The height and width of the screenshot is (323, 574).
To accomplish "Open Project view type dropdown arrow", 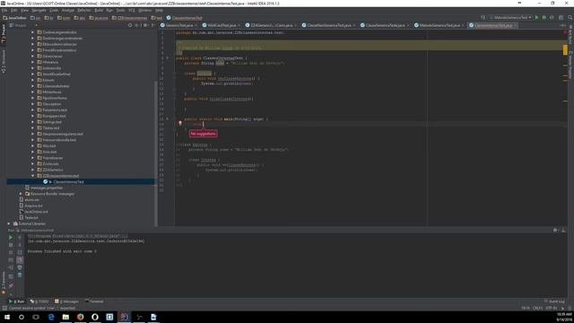I will click(36, 25).
